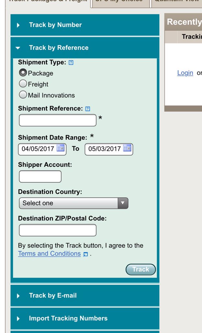This screenshot has height=333, width=202.
Task: Open end date calendar picker
Action: pos(127,148)
